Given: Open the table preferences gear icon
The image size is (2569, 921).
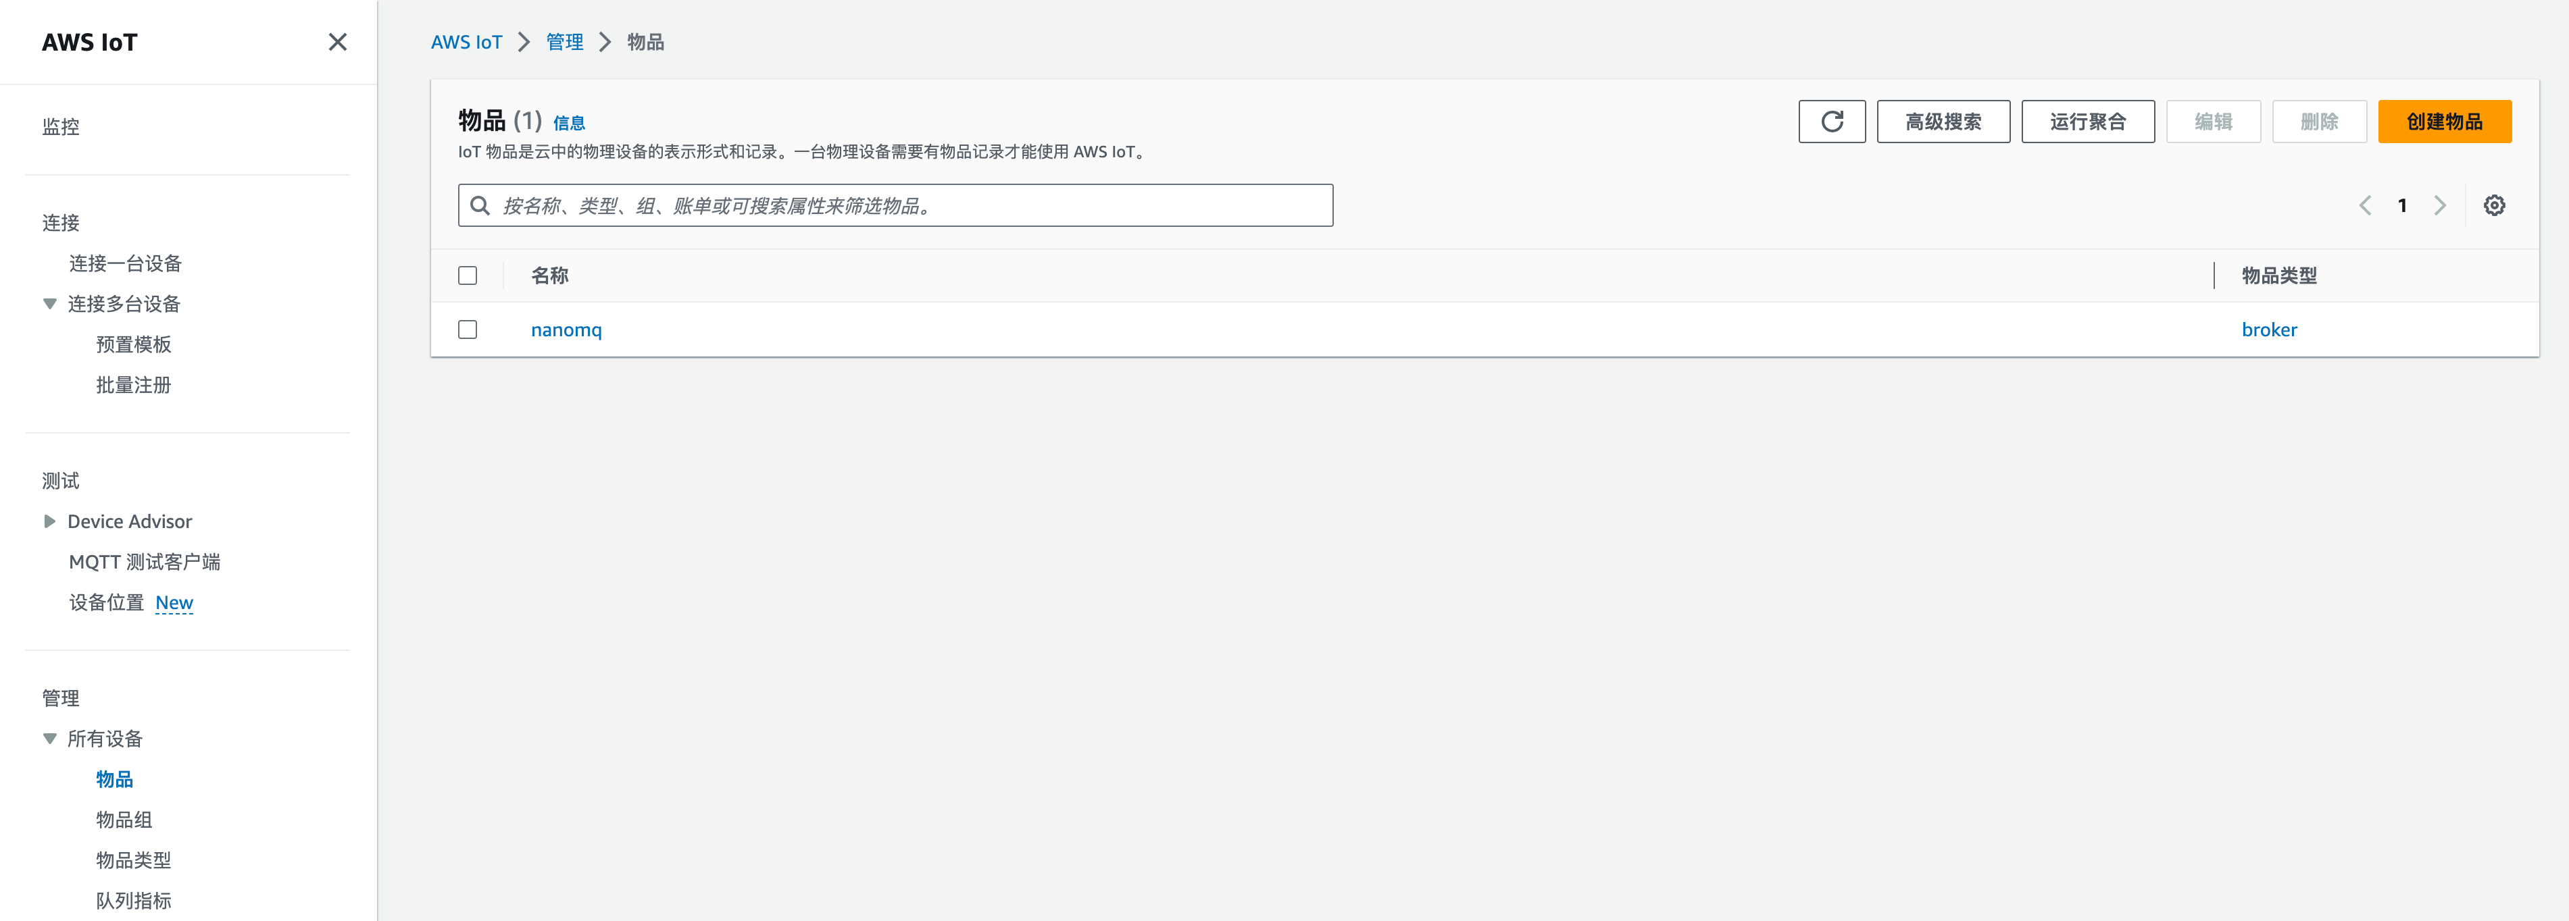Looking at the screenshot, I should tap(2495, 205).
